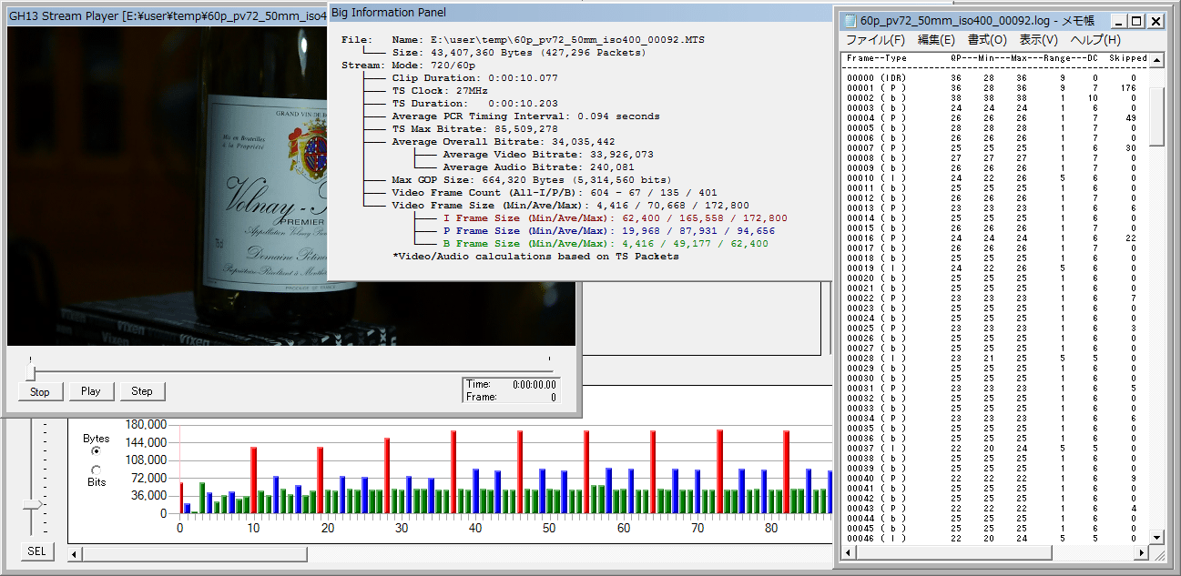The height and width of the screenshot is (576, 1181).
Task: Click the left arrow of Notepad's horizontal scrollbar
Action: click(x=848, y=552)
